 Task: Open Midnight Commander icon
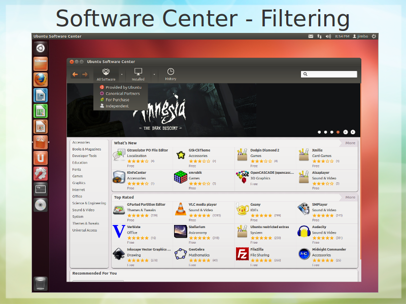point(303,254)
